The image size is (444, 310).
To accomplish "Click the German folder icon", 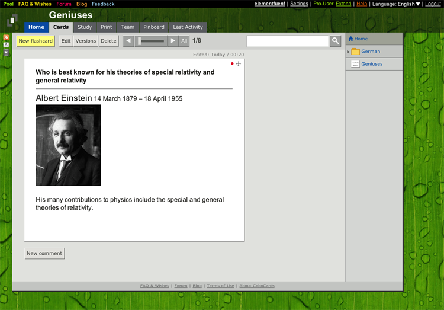I will (355, 52).
